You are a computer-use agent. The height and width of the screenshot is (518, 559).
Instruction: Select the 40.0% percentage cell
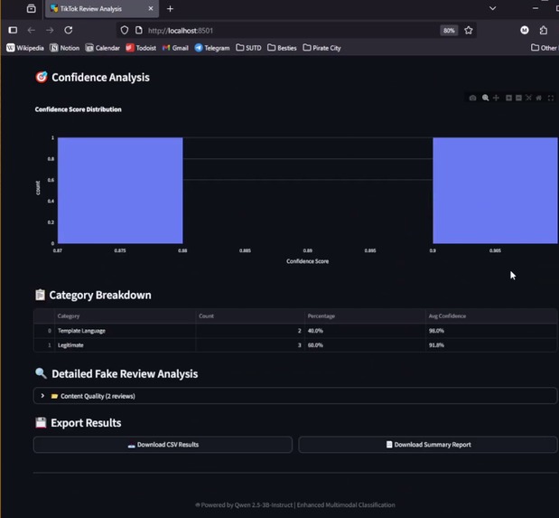coord(365,331)
